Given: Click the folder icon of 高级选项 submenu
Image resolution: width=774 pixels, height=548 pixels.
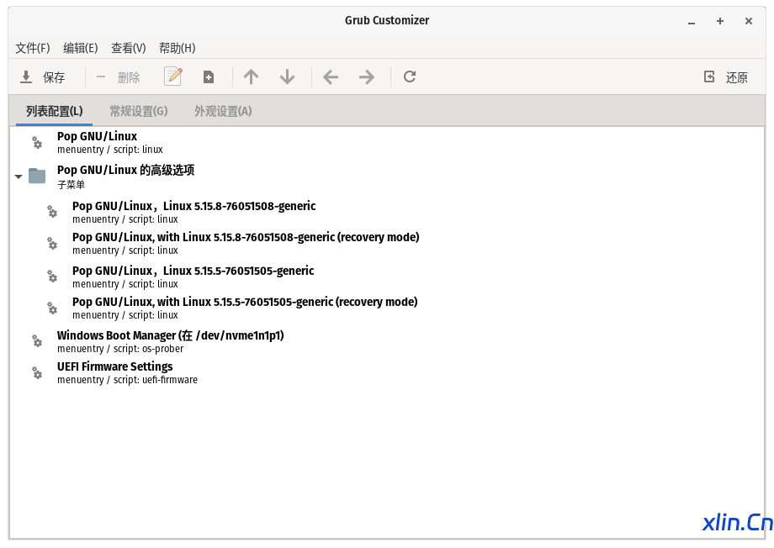Looking at the screenshot, I should pyautogui.click(x=37, y=176).
